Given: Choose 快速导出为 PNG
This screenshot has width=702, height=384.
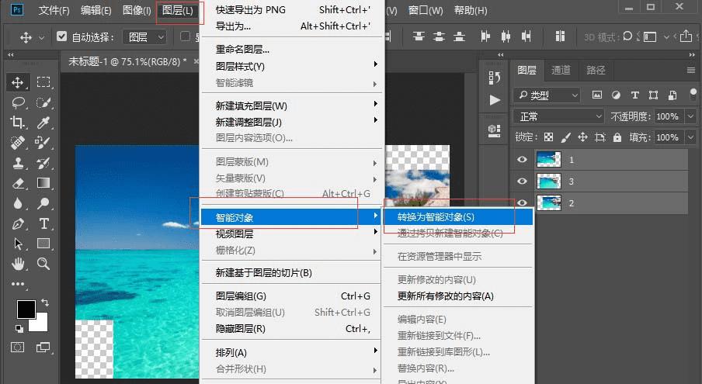Looking at the screenshot, I should click(x=292, y=9).
